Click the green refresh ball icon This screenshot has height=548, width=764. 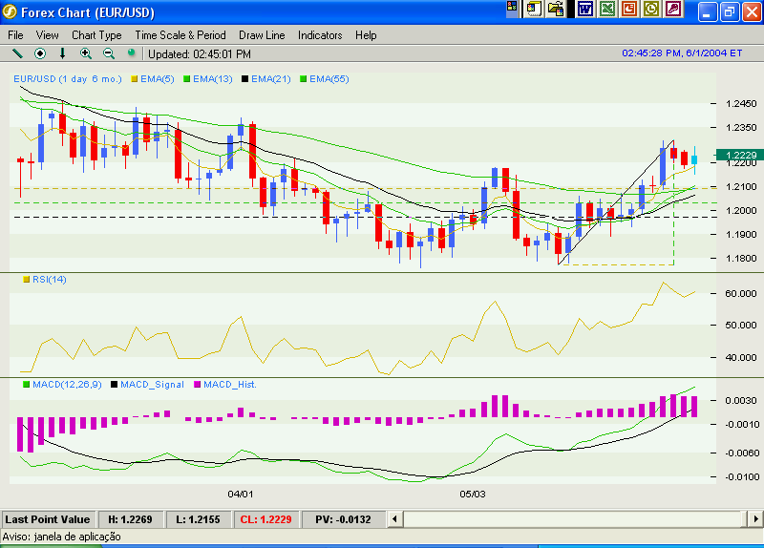tap(132, 53)
